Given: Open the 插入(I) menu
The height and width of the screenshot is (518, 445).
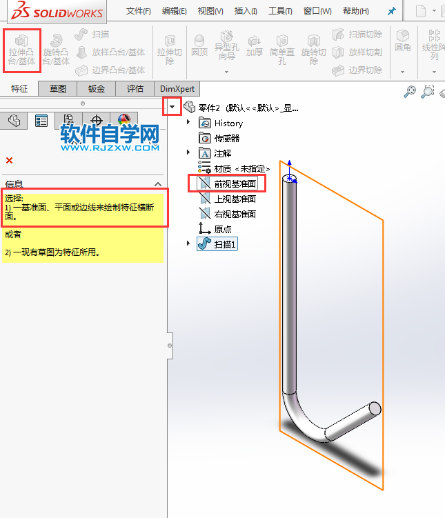Looking at the screenshot, I should [x=246, y=11].
